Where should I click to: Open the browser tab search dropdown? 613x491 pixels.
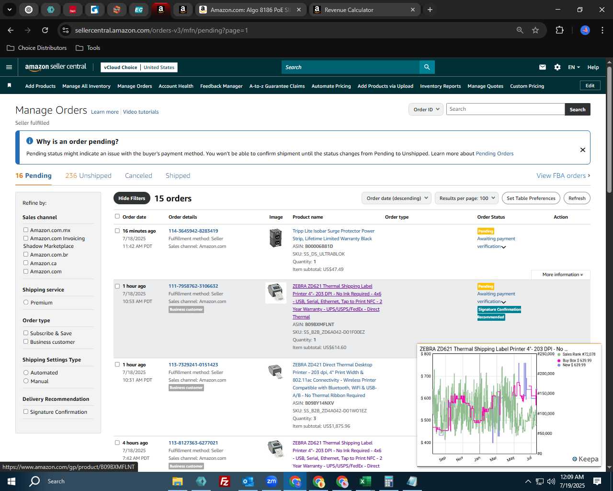coord(9,10)
